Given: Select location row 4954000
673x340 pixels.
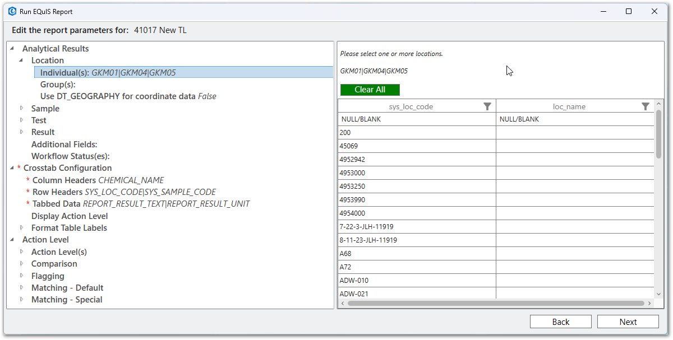Looking at the screenshot, I should (417, 213).
